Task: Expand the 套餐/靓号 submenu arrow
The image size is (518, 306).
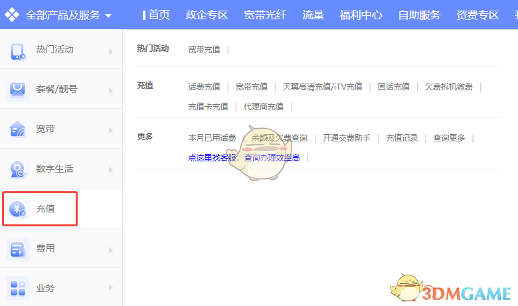Action: 111,90
